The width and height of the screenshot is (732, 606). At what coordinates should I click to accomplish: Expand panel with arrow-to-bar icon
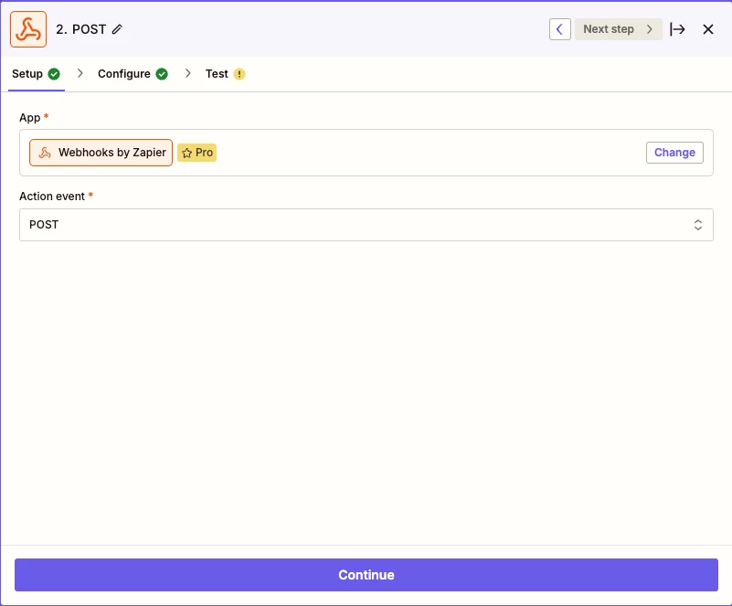677,29
